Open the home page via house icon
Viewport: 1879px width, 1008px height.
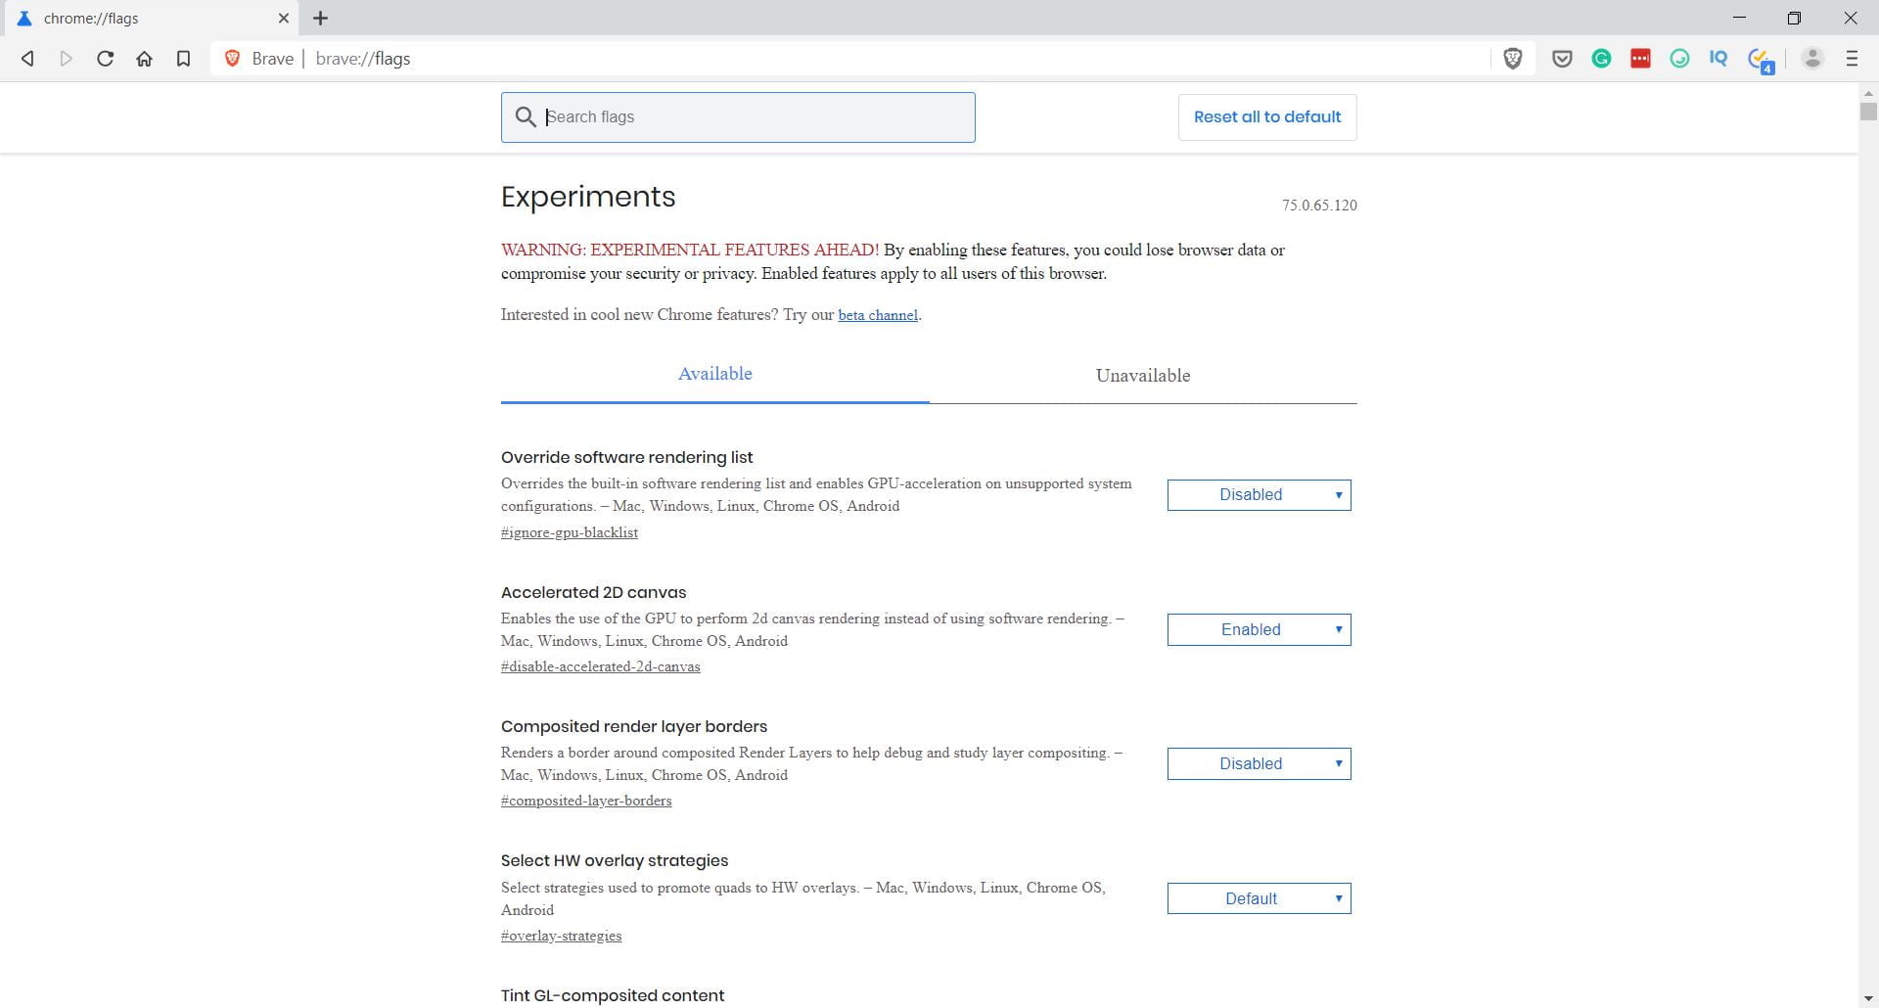click(x=144, y=59)
